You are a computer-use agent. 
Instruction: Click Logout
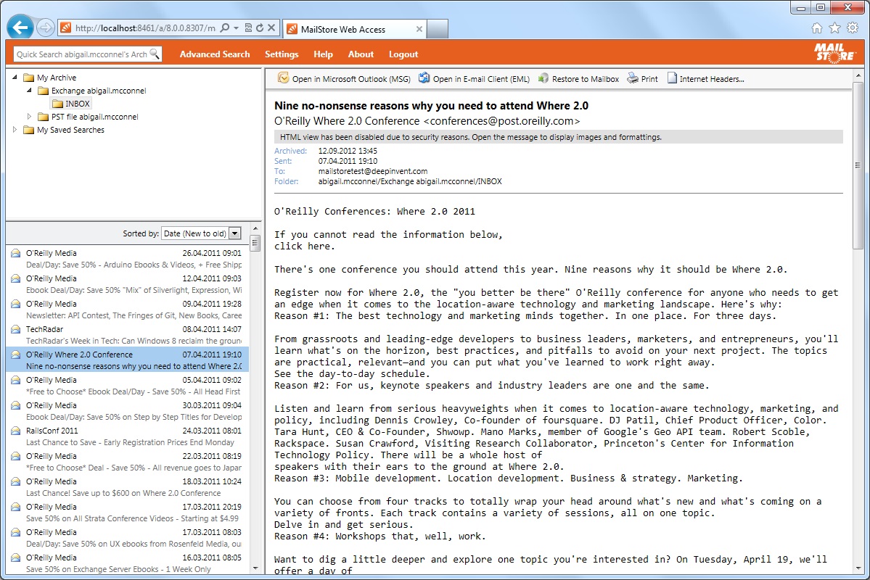coord(403,54)
